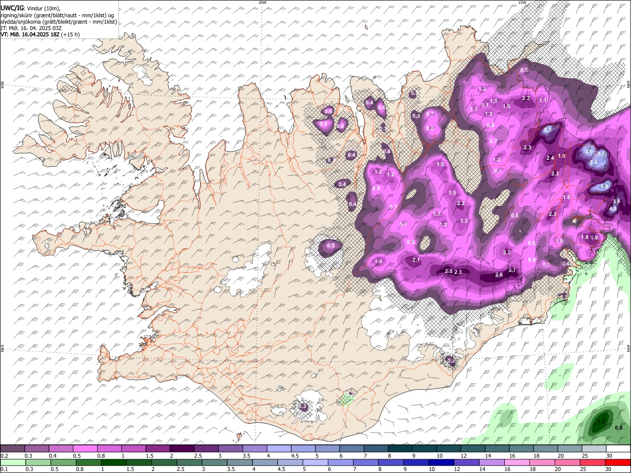This screenshot has height=473, width=631.
Task: Pick the darkest green 1 swatch in the lower legend
Action: pos(113,463)
